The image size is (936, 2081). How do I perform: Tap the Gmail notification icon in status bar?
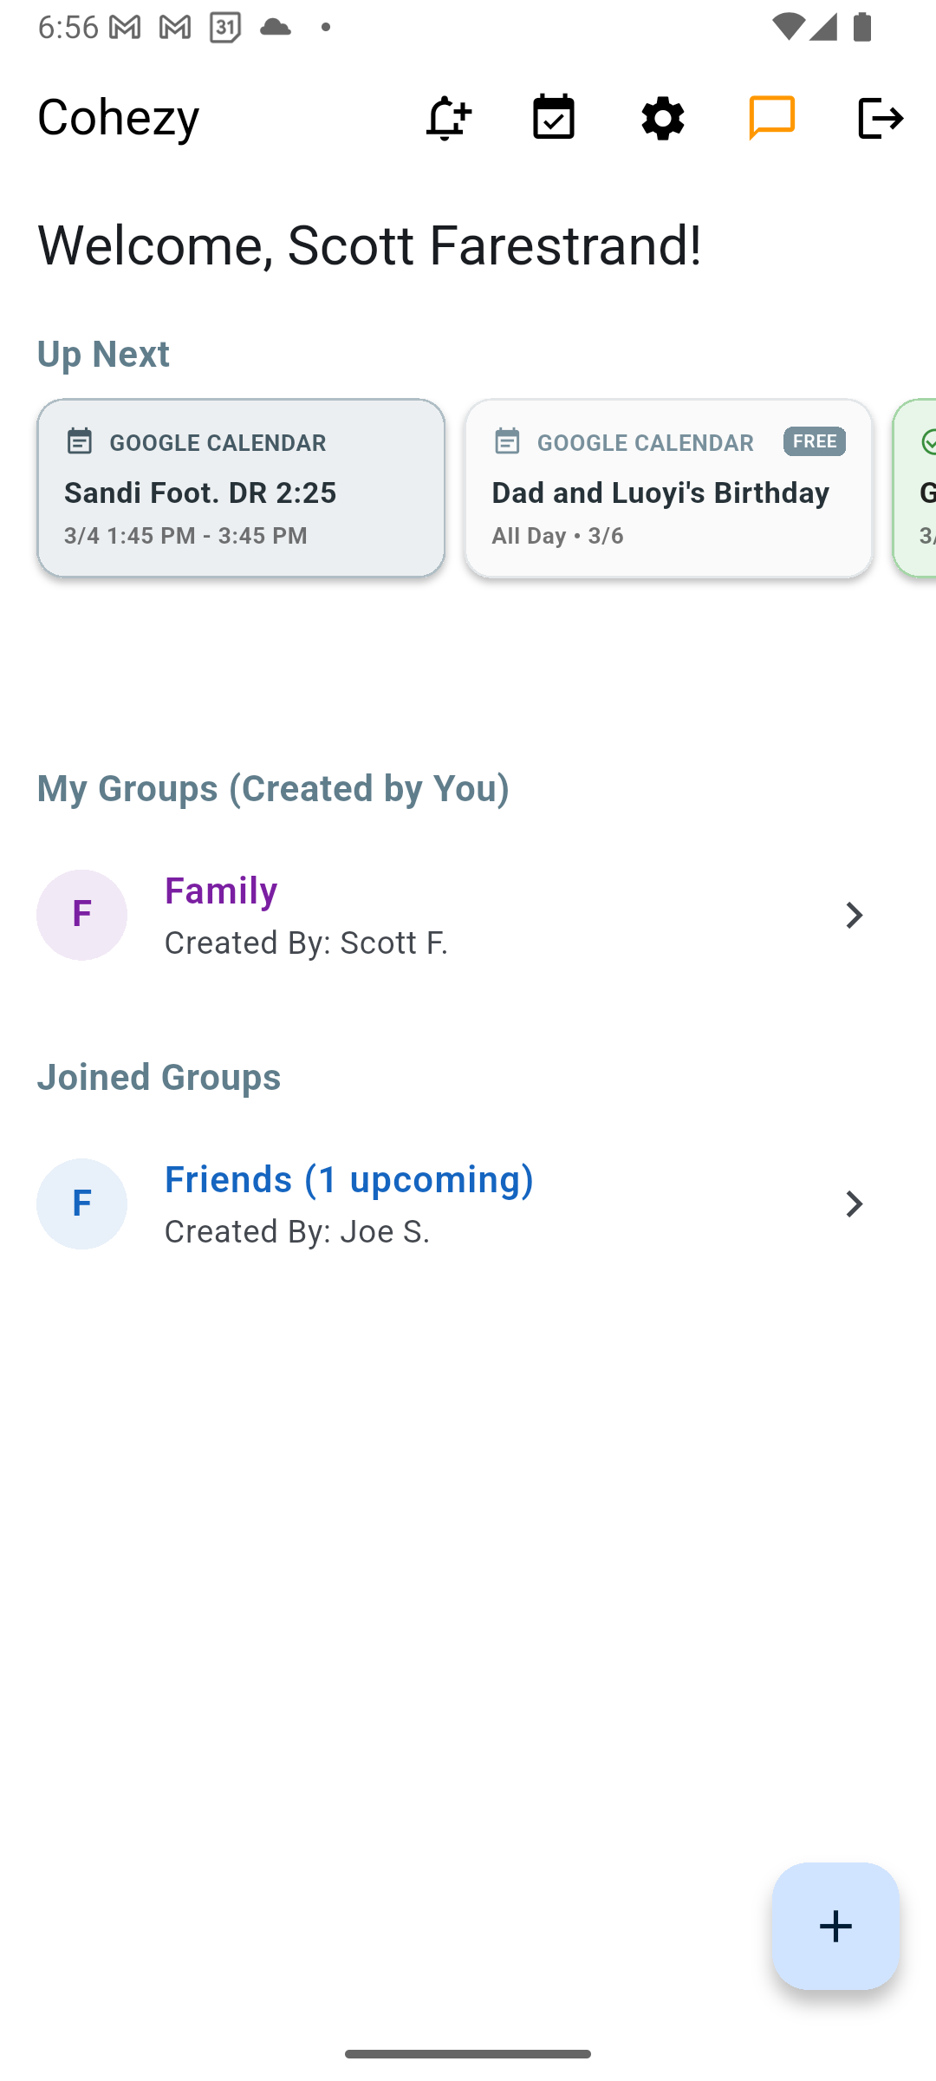(125, 28)
